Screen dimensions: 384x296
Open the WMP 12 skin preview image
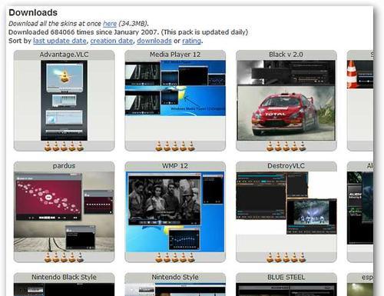[x=175, y=211]
